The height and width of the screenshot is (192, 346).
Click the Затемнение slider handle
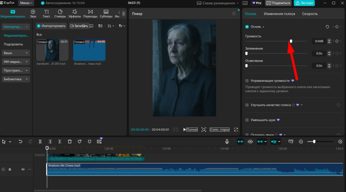point(246,54)
